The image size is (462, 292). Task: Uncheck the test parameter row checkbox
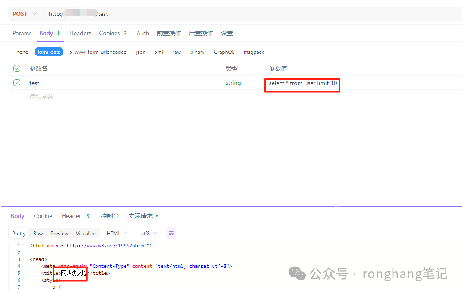(17, 83)
